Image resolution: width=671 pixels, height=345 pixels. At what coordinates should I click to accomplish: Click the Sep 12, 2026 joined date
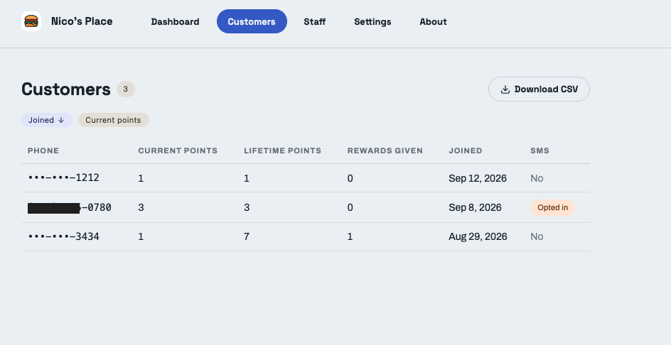(x=478, y=178)
